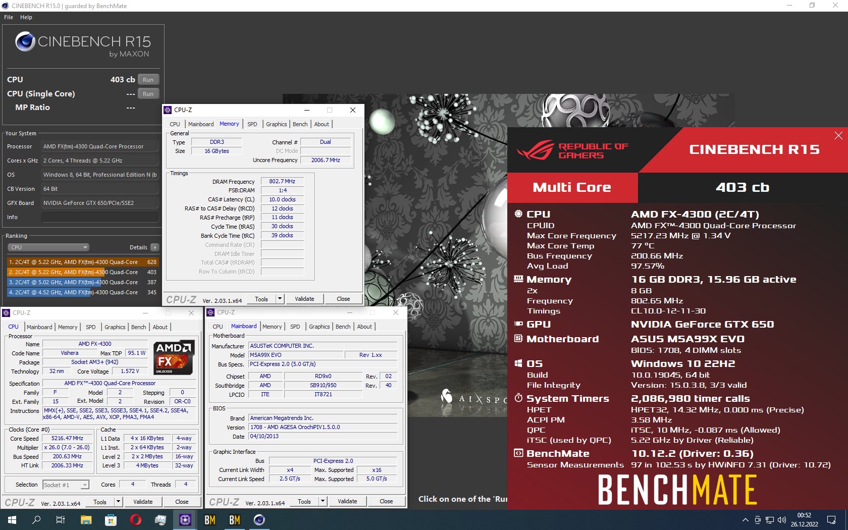848x530 pixels.
Task: Click the Cinebench R15 logo icon
Action: click(25, 41)
